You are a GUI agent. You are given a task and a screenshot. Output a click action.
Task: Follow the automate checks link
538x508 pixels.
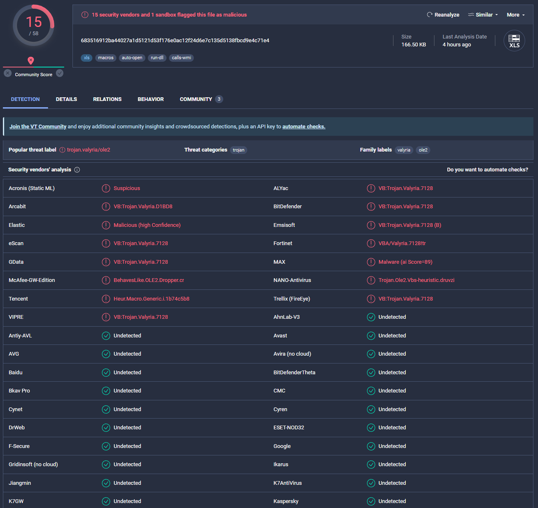point(304,126)
